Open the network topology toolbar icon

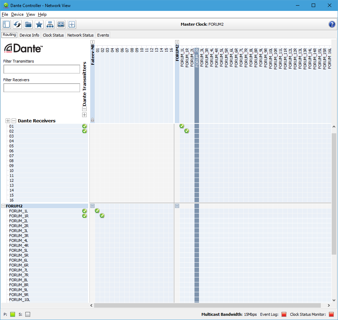coord(50,24)
